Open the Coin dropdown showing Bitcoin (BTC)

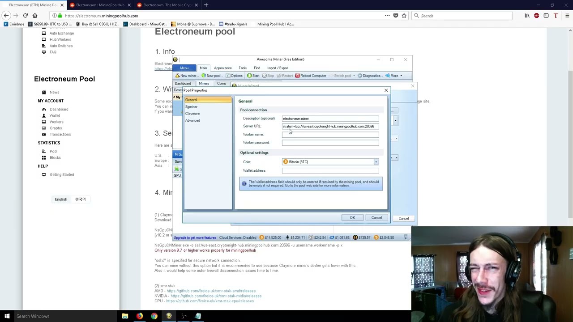click(x=330, y=162)
